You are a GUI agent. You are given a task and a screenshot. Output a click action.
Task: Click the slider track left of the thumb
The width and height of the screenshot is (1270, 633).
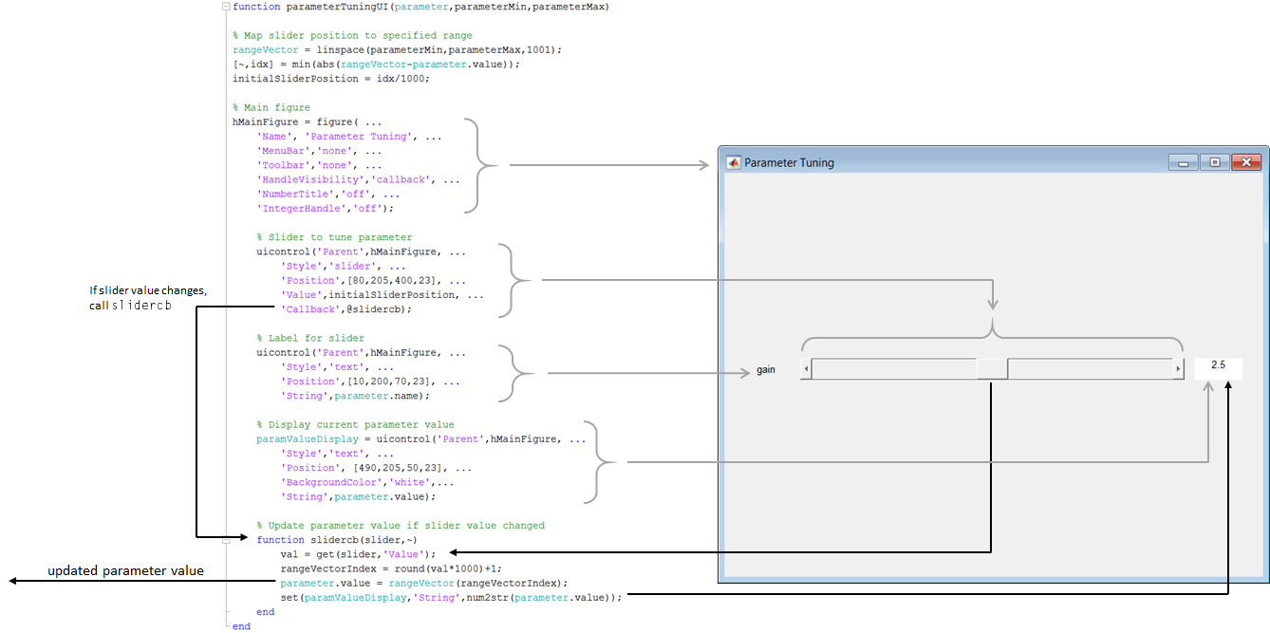pyautogui.click(x=894, y=369)
